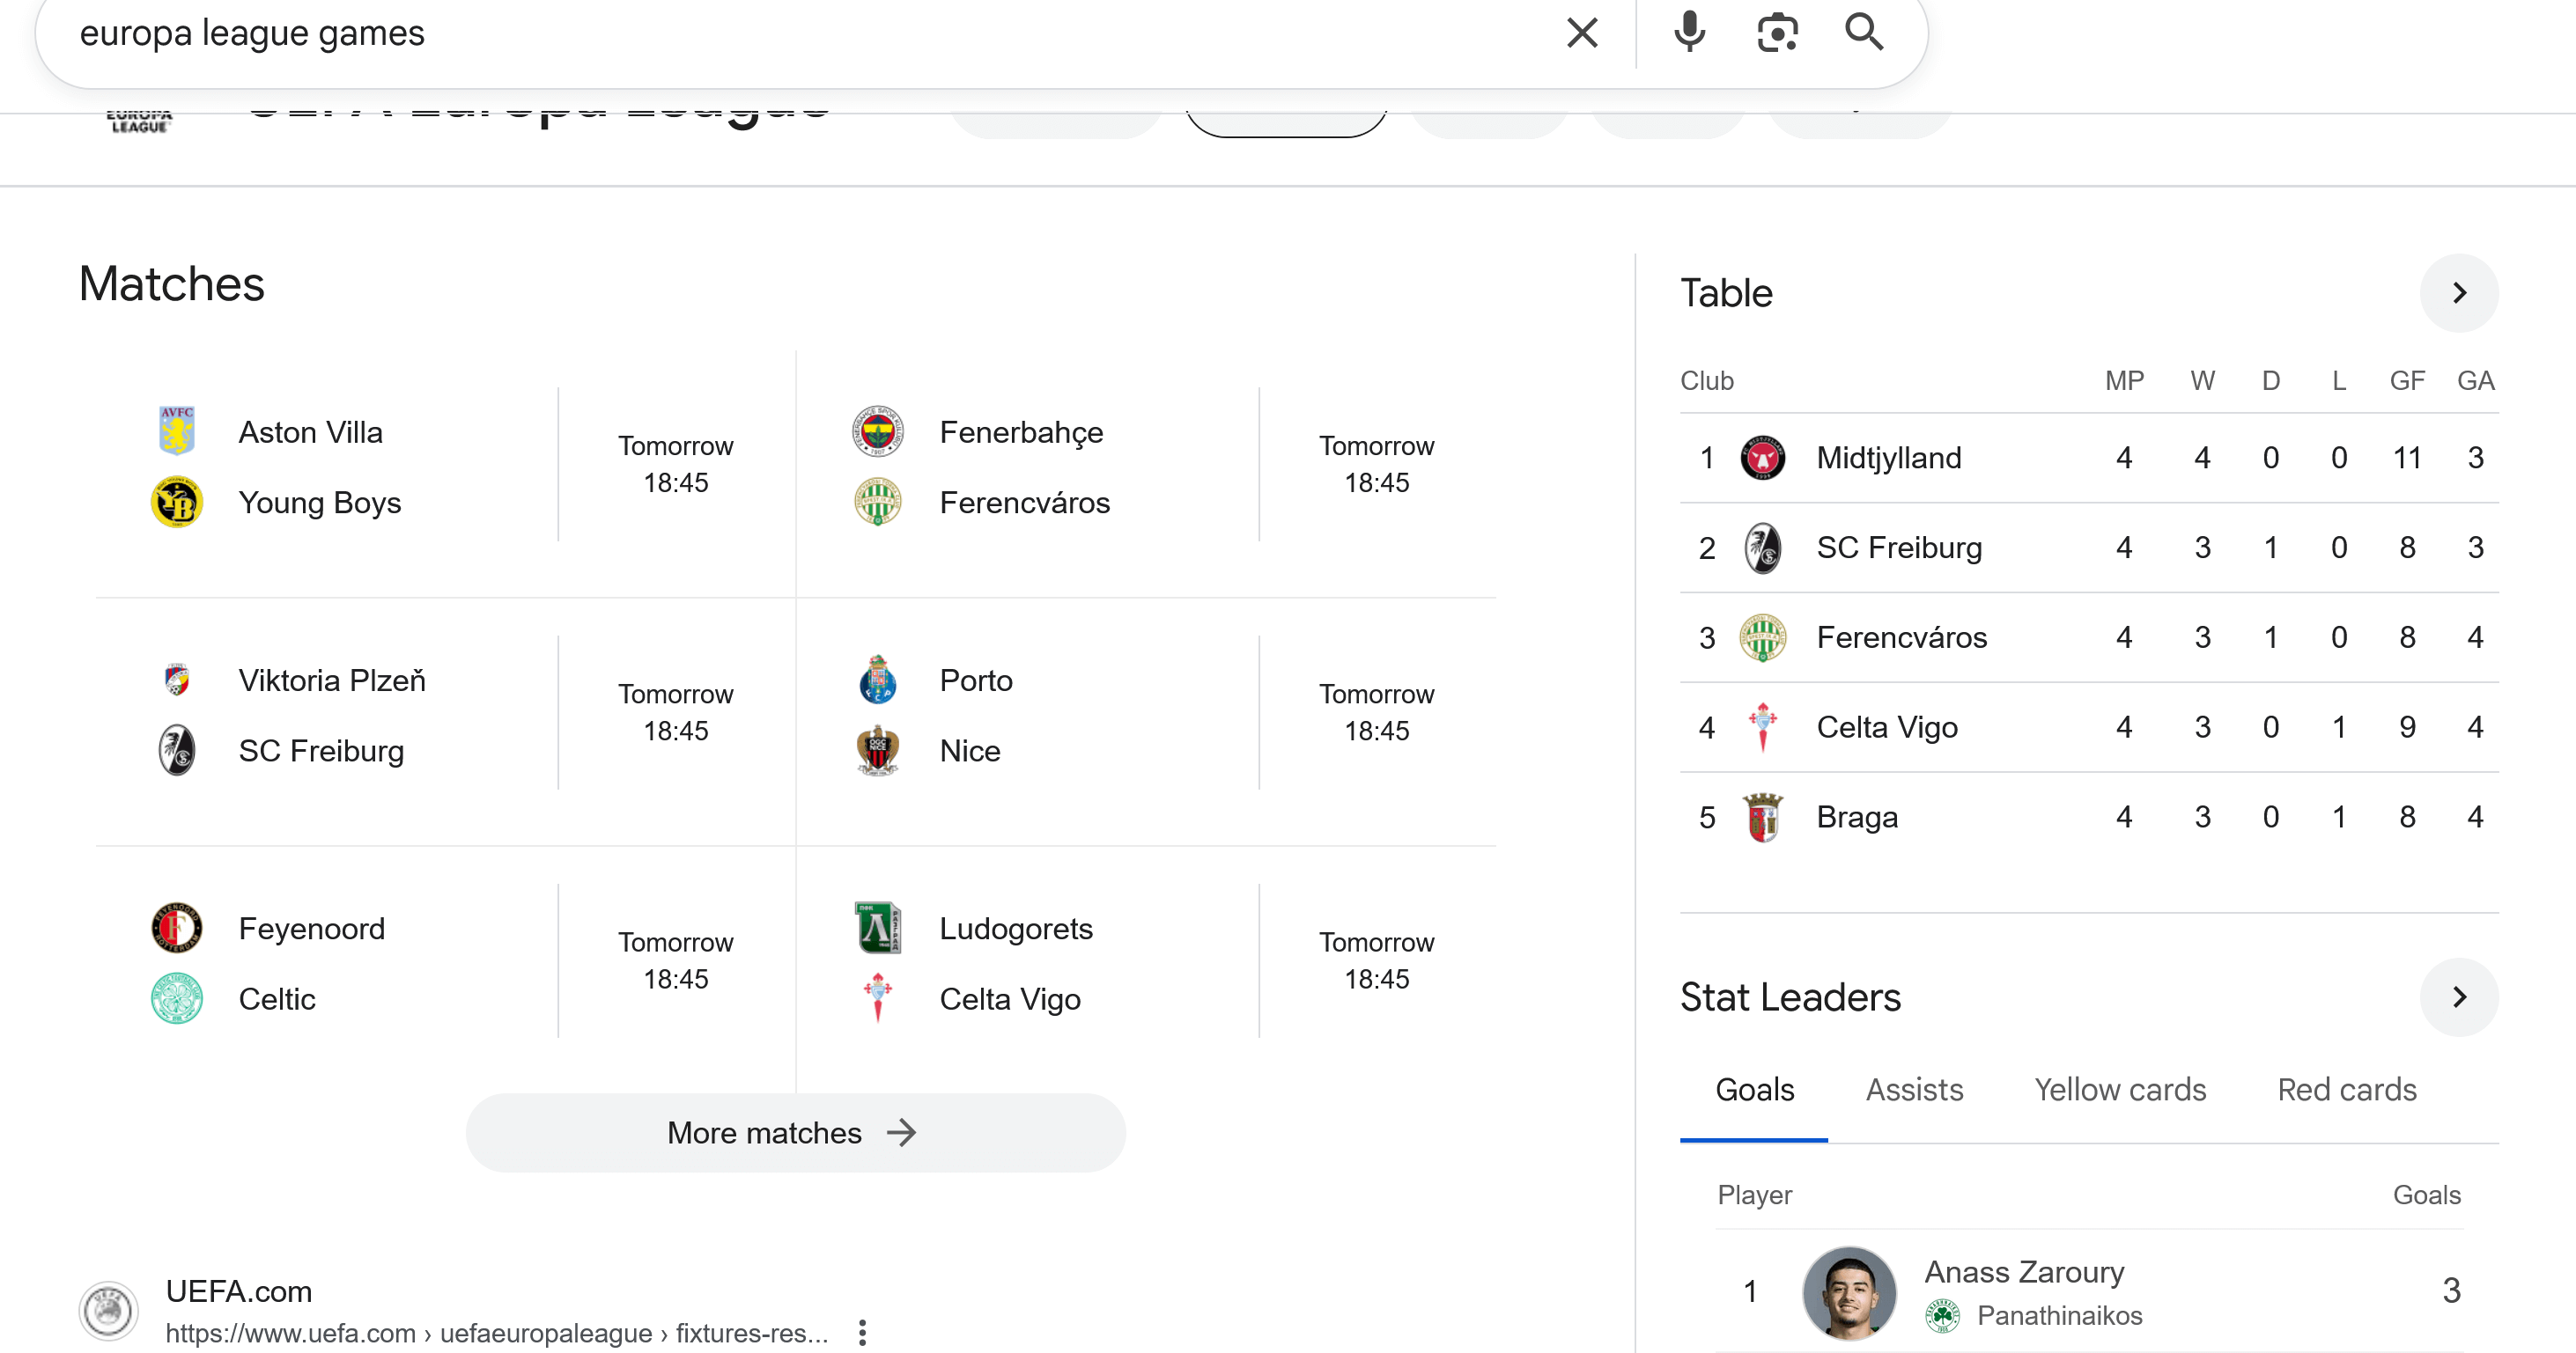The width and height of the screenshot is (2576, 1353).
Task: Clear the search box text
Action: pyautogui.click(x=1581, y=33)
